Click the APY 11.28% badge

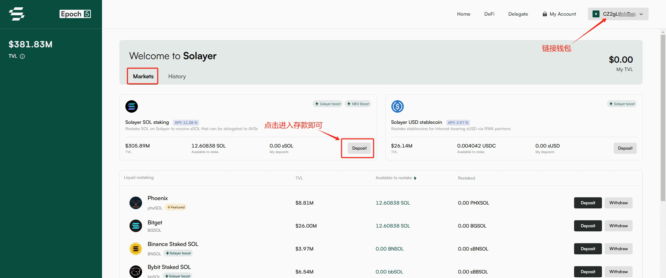tap(186, 122)
